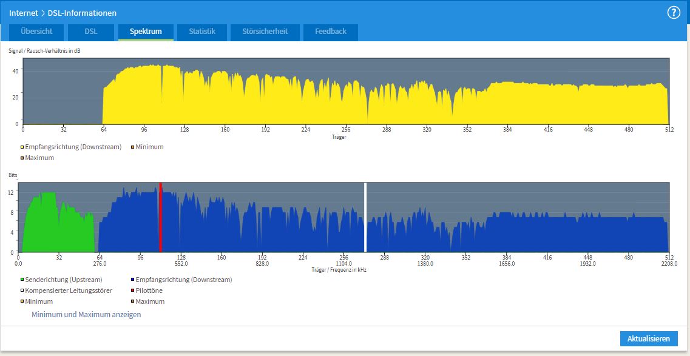This screenshot has width=690, height=356.
Task: Click the Minimum legend swatch under Bits chart
Action: pyautogui.click(x=22, y=302)
